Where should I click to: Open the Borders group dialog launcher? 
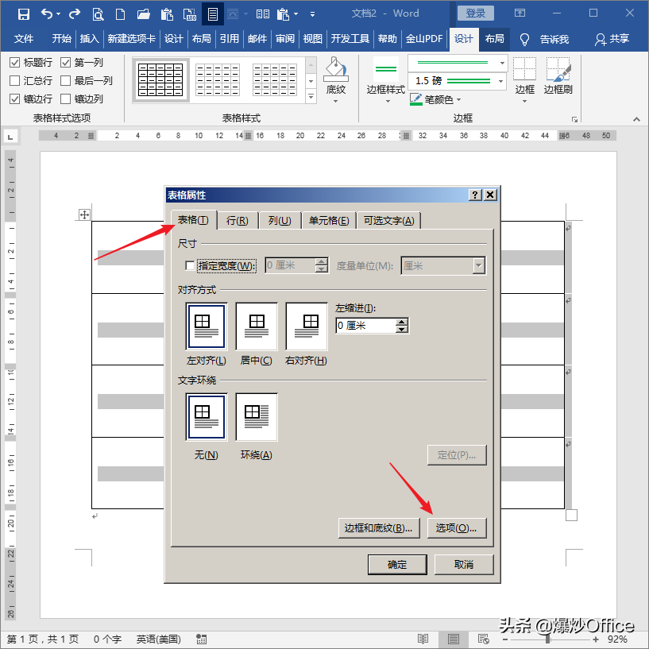coord(574,120)
